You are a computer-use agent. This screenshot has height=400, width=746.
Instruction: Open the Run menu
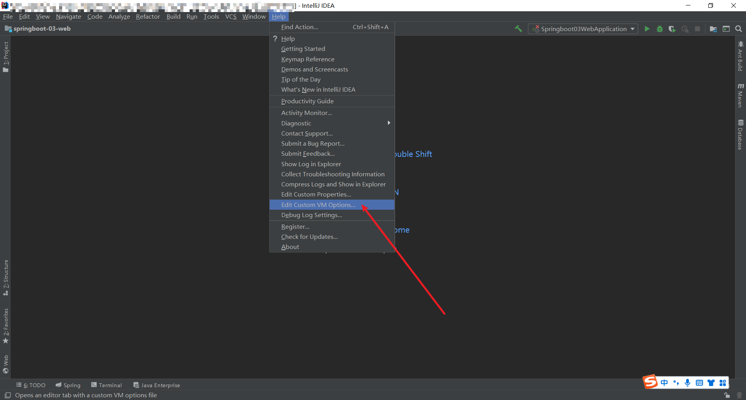click(x=192, y=16)
